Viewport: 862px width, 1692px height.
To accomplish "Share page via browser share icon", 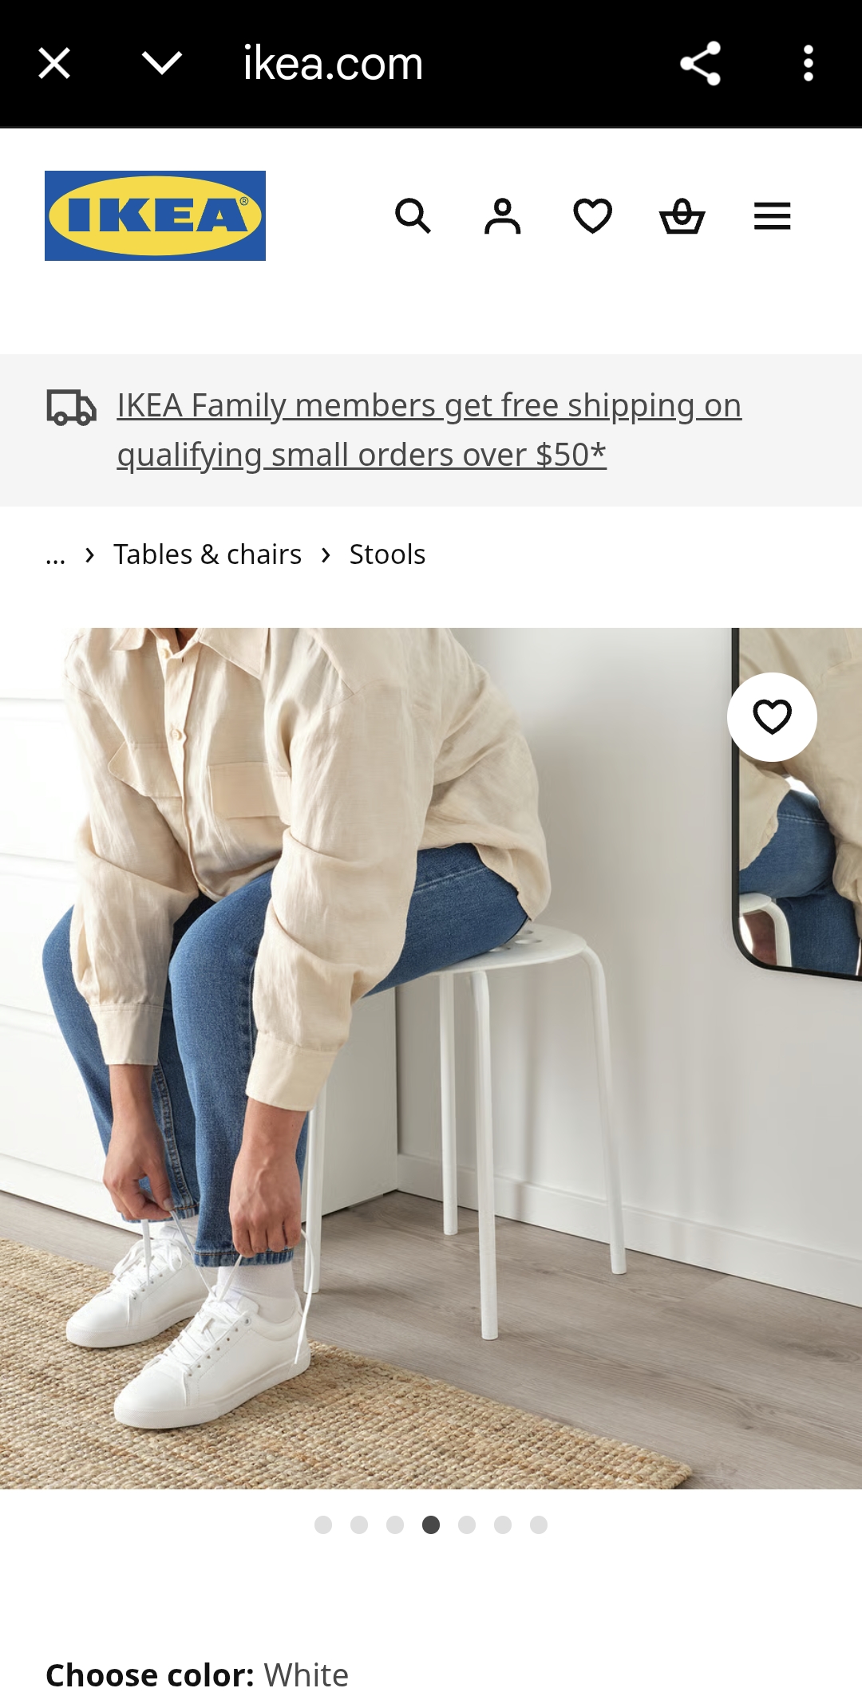I will [700, 63].
